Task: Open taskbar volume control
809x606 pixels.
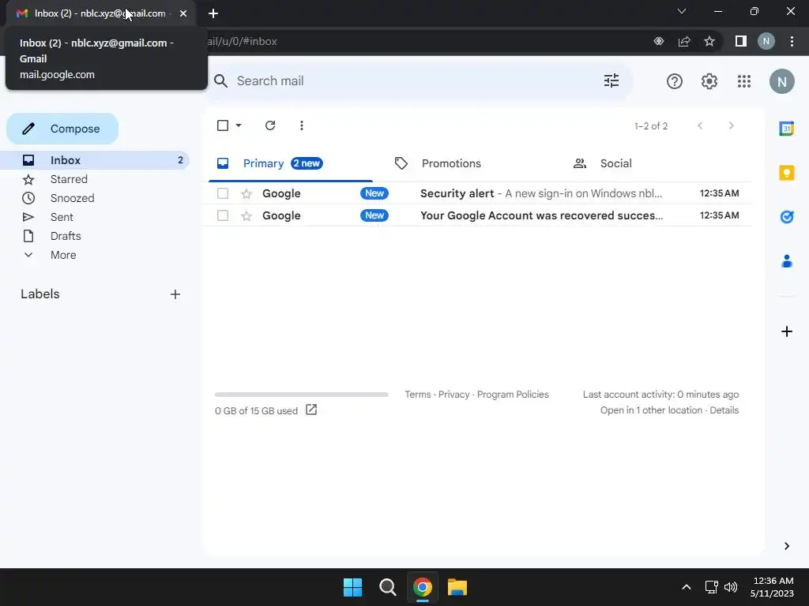Action: pos(731,587)
